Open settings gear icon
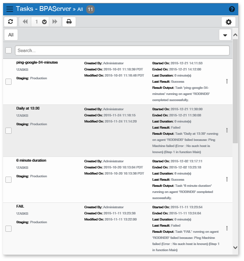The width and height of the screenshot is (244, 261). (x=228, y=22)
